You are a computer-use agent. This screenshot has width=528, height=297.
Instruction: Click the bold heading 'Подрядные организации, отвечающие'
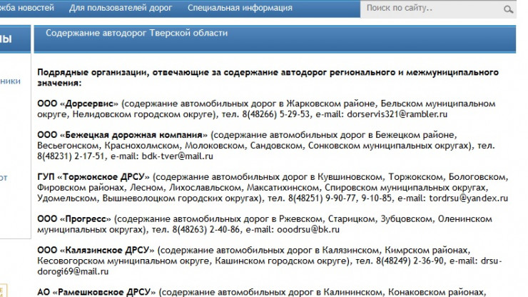pyautogui.click(x=123, y=73)
